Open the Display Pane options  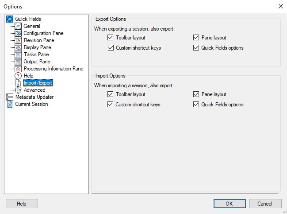(38, 47)
